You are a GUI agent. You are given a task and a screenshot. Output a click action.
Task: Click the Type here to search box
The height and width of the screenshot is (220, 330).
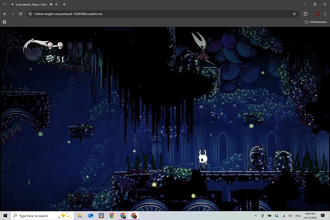[x=42, y=216]
